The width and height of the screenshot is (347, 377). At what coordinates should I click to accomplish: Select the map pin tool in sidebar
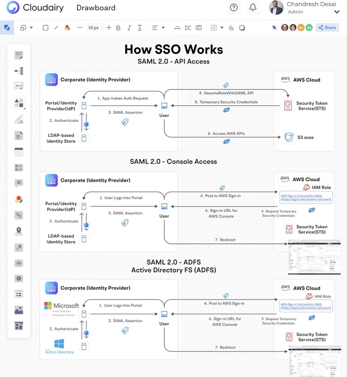(x=19, y=231)
